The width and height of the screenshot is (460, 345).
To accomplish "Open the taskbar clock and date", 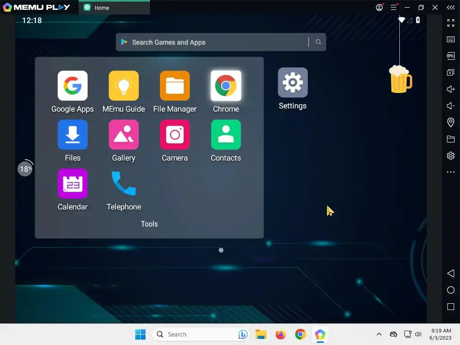I will pyautogui.click(x=440, y=334).
